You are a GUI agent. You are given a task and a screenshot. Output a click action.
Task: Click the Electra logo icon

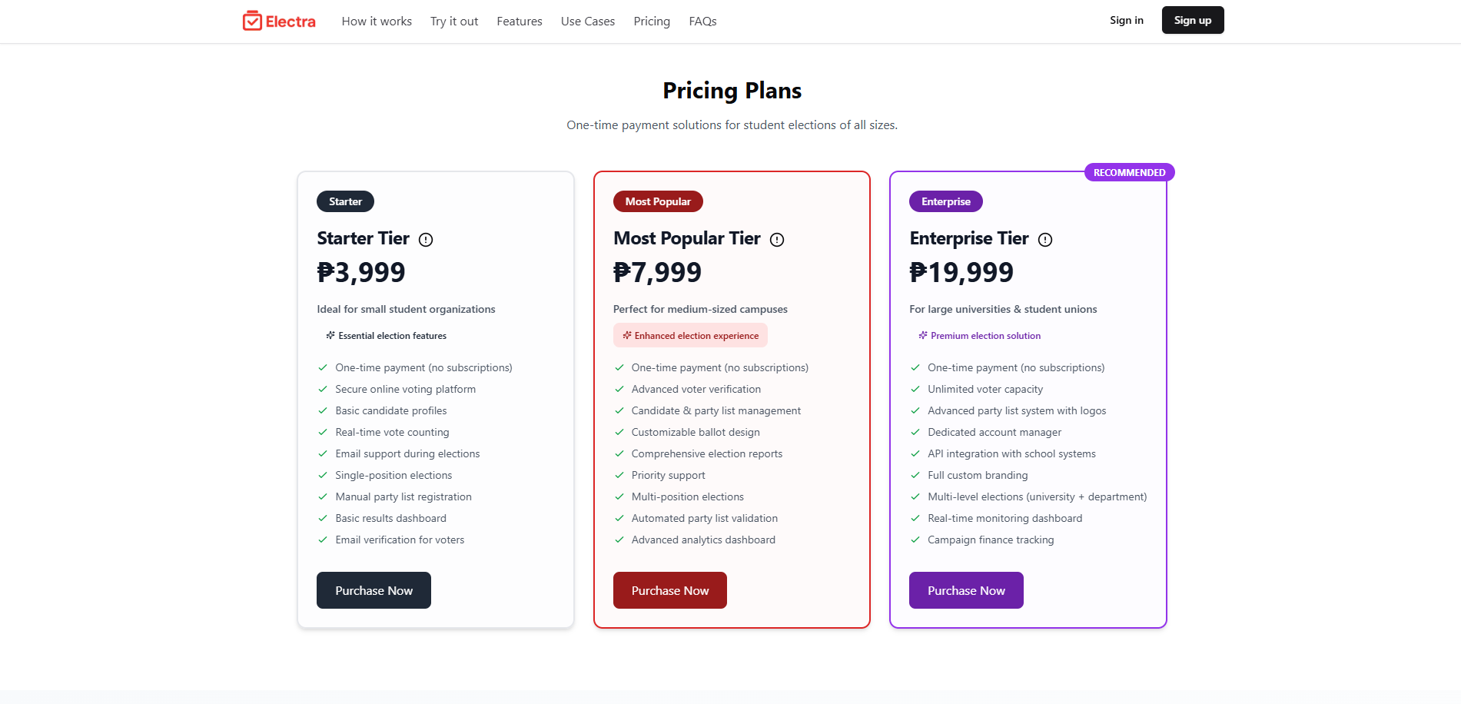pyautogui.click(x=252, y=21)
